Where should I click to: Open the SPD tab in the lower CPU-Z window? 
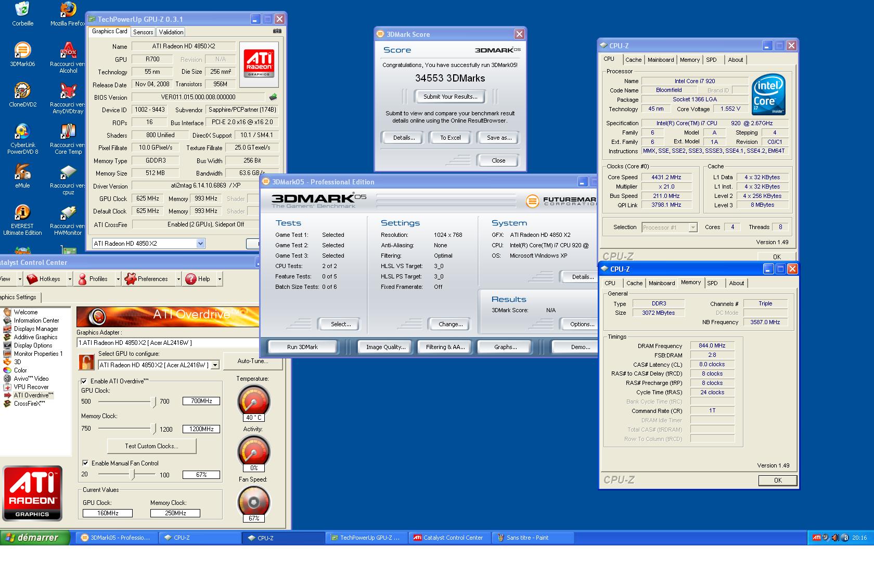712,283
